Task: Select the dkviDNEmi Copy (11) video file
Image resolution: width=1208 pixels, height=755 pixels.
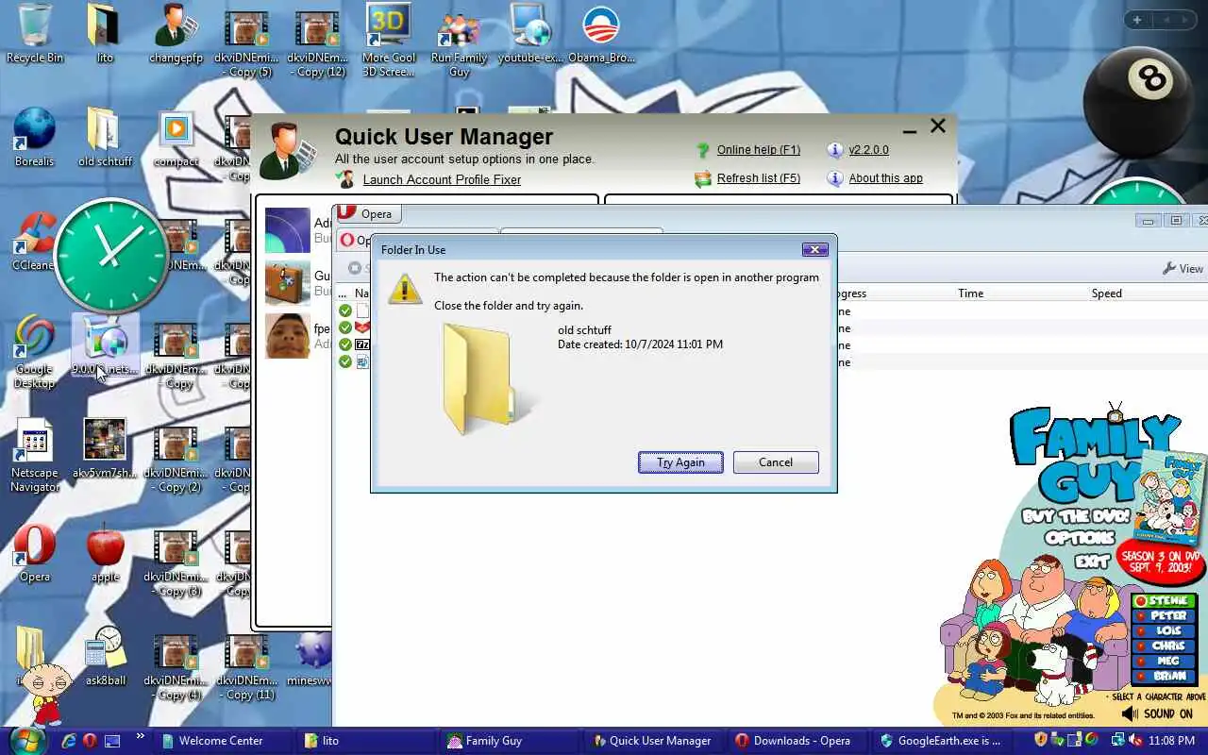Action: click(x=247, y=665)
